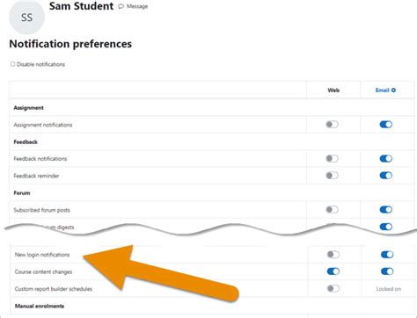Enable Web toggle for Subscribed forum posts
Screen dimensions: 417x318
(333, 210)
